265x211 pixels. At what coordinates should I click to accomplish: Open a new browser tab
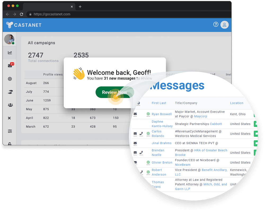click(x=80, y=7)
